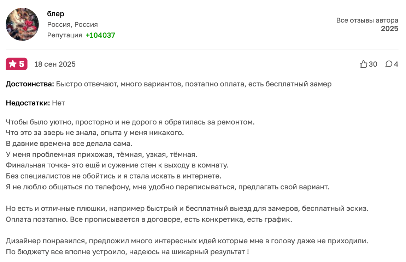Image resolution: width=406 pixels, height=262 pixels.
Task: Click the Достоинства heading
Action: pyautogui.click(x=30, y=84)
